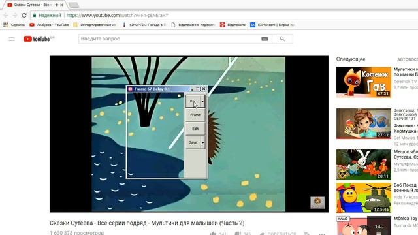The image size is (418, 235).
Task: Open the 'Mônica Toy' suggested title
Action: (406, 218)
